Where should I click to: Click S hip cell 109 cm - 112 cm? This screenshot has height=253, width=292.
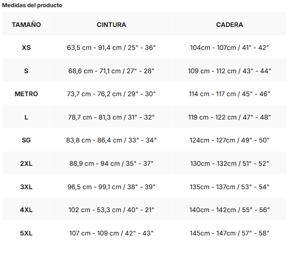click(229, 71)
